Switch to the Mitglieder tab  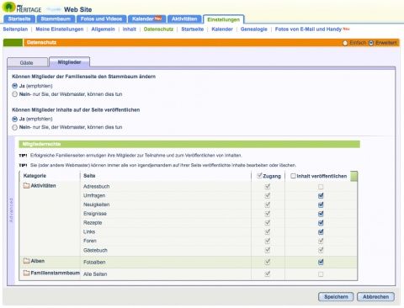point(69,62)
